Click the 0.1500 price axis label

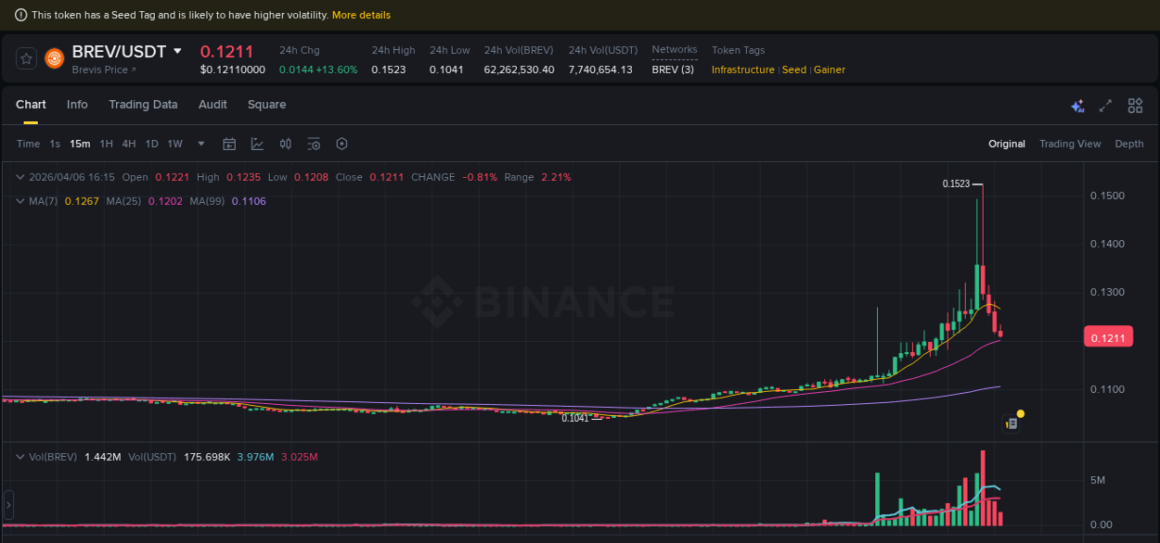point(1107,196)
